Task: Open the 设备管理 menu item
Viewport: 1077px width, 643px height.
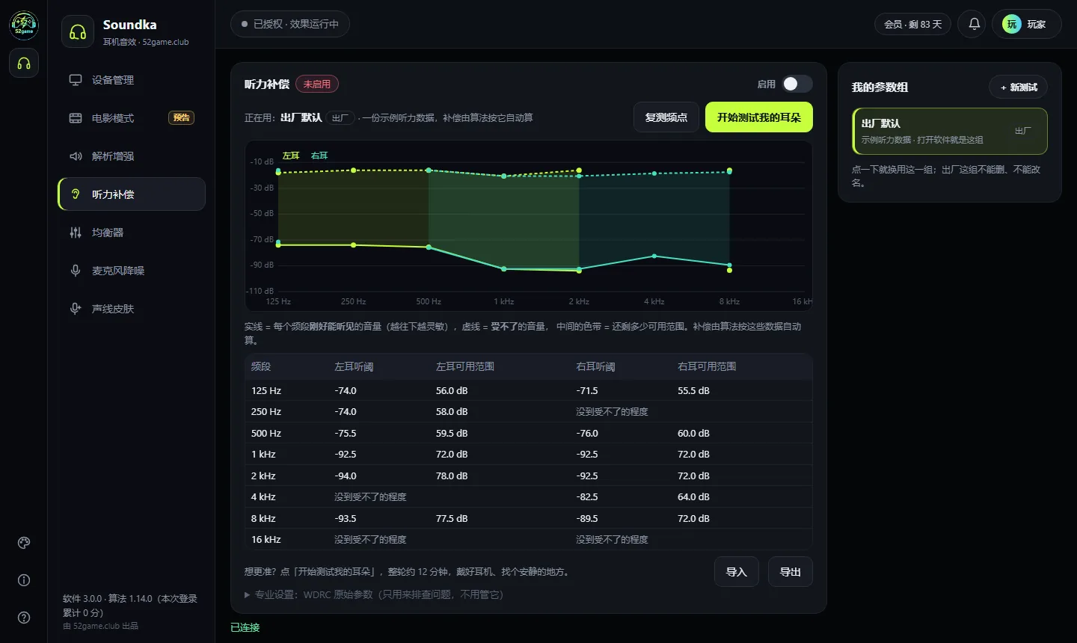Action: click(132, 80)
